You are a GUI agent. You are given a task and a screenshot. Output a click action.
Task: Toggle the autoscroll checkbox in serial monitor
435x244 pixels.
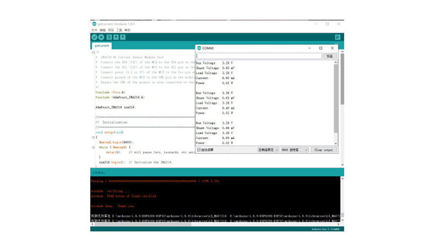199,150
